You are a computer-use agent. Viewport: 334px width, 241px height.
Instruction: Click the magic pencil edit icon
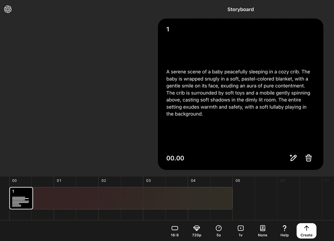point(293,158)
